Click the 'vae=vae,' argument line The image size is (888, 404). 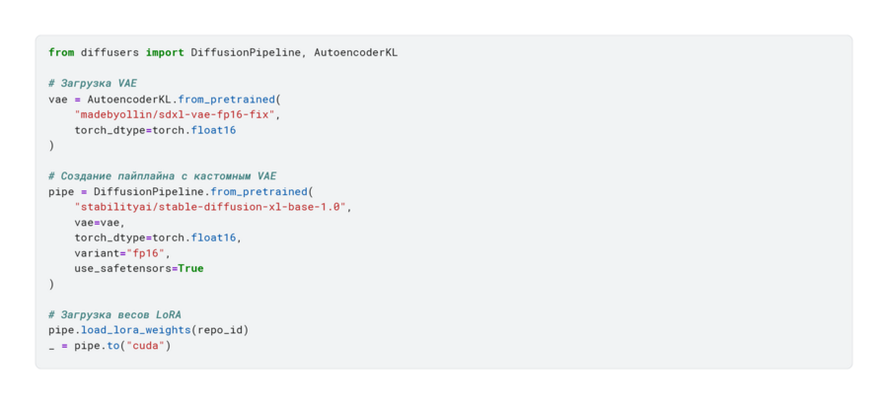coord(100,222)
